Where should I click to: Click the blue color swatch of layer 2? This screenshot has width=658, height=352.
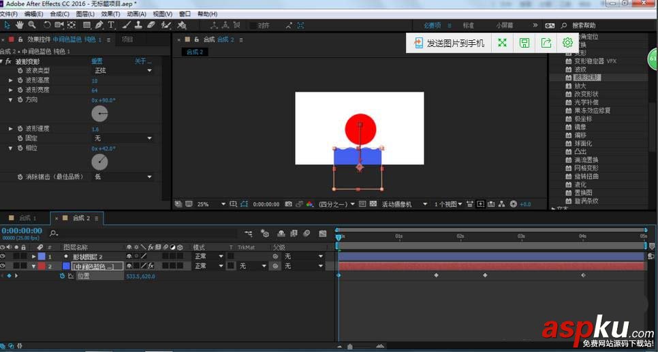[x=66, y=266]
